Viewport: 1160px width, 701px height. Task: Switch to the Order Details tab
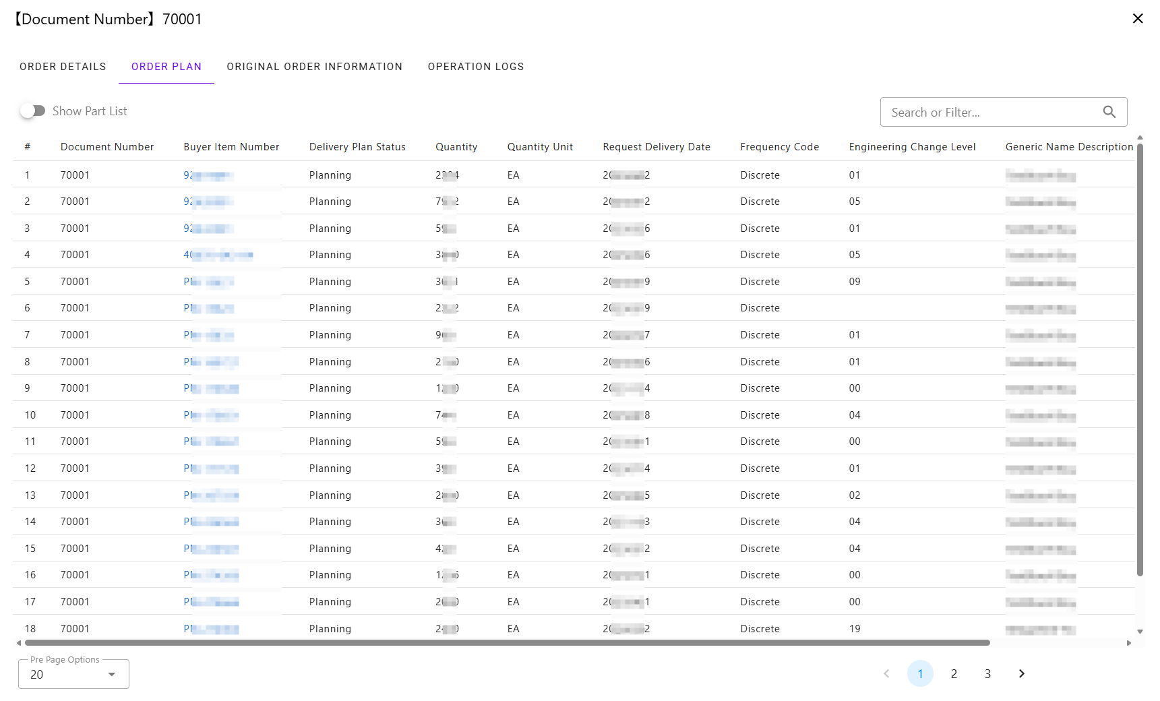click(x=63, y=67)
